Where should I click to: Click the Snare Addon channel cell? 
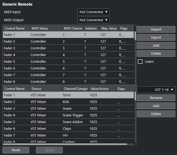point(73,122)
